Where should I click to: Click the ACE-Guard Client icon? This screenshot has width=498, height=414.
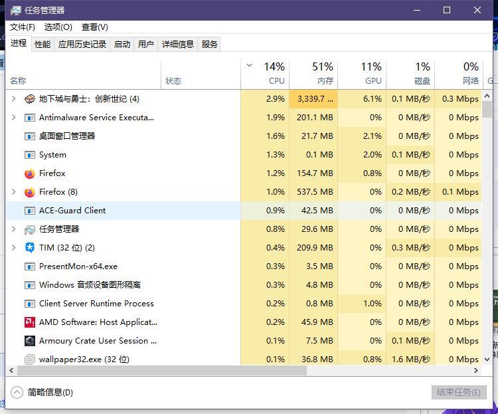(29, 211)
